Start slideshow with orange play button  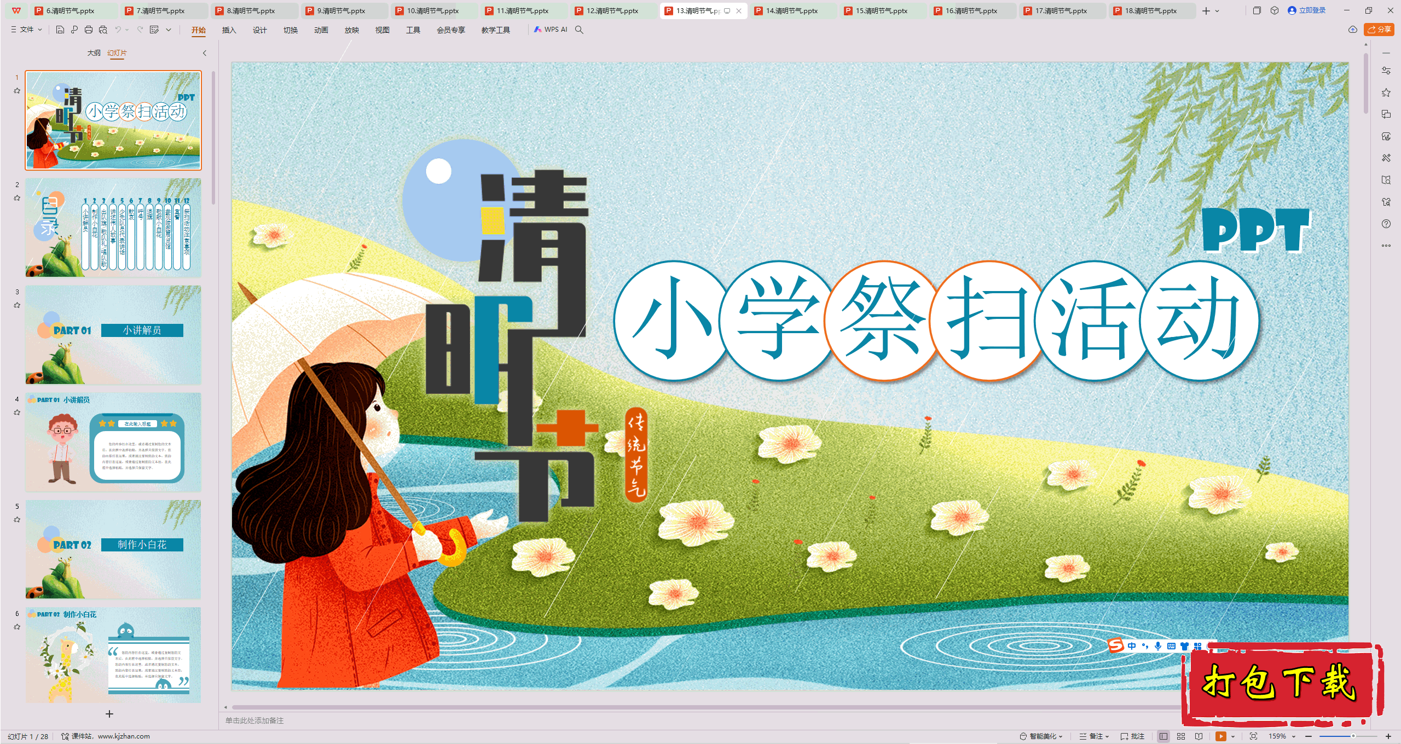tap(1221, 736)
